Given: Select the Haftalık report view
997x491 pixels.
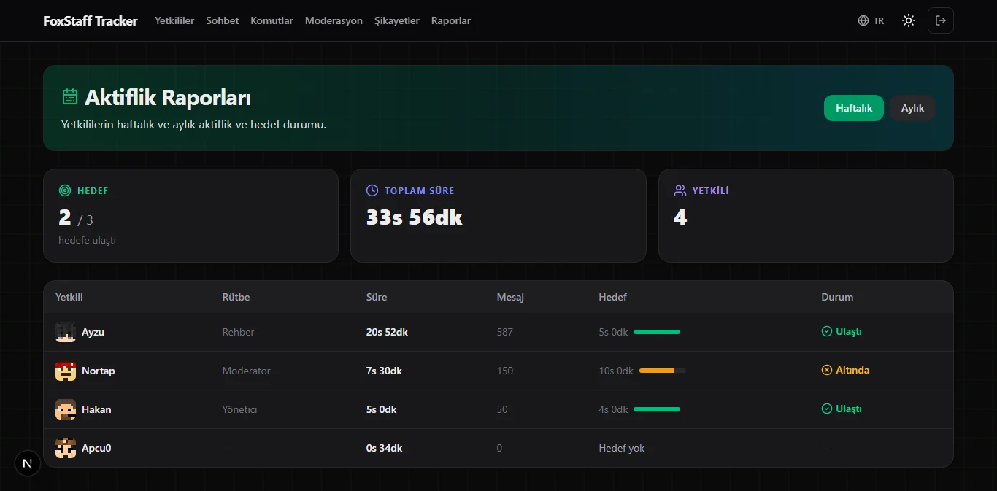Looking at the screenshot, I should [854, 108].
